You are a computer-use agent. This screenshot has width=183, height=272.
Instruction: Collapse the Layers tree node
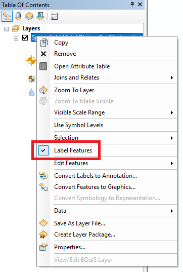(x=6, y=29)
